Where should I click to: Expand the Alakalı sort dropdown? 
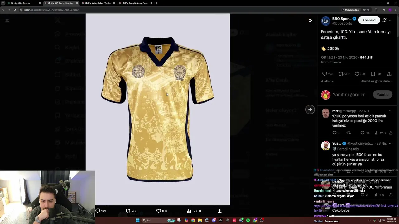pyautogui.click(x=328, y=81)
